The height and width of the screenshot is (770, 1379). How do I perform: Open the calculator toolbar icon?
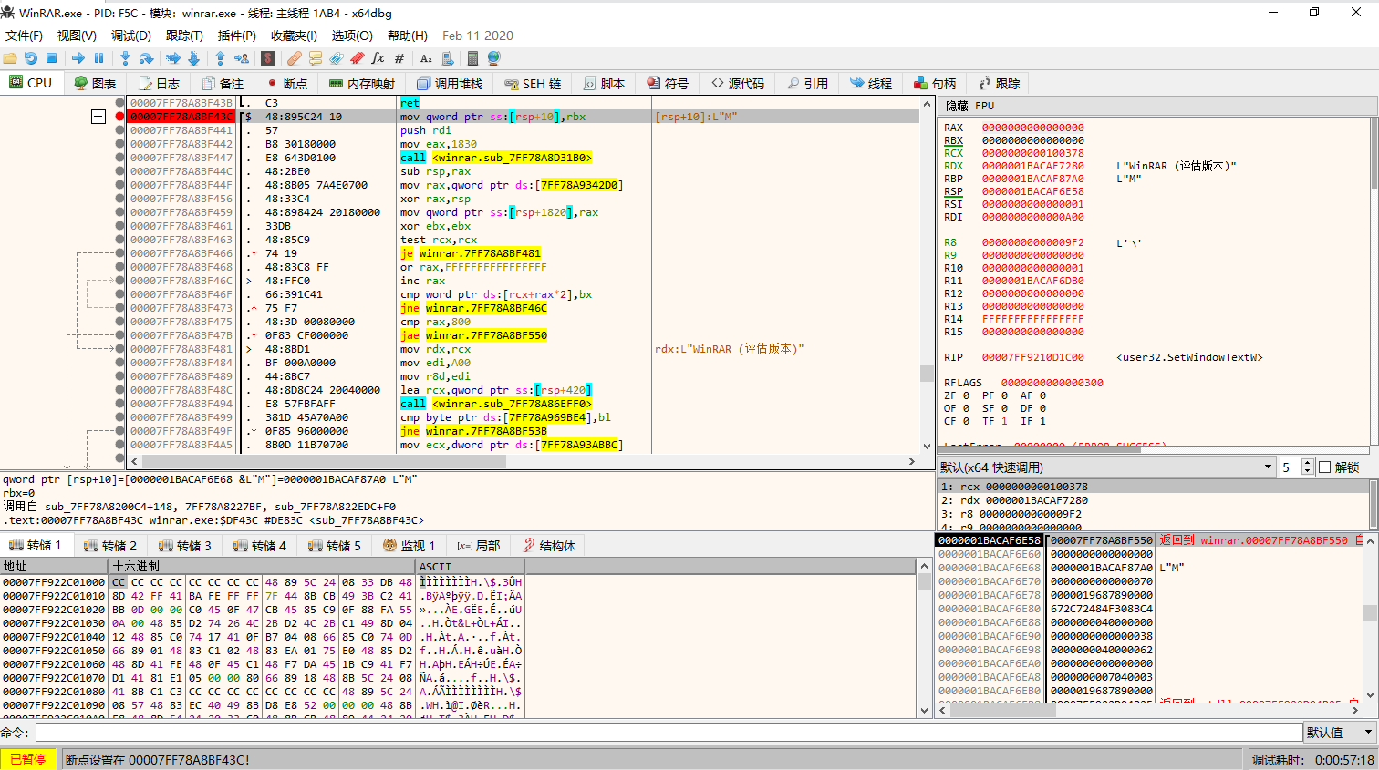coord(472,58)
